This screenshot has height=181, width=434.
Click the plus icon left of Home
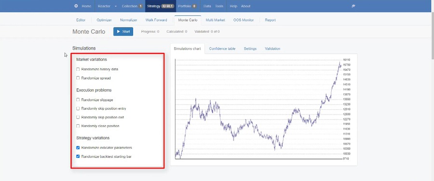click(x=76, y=6)
